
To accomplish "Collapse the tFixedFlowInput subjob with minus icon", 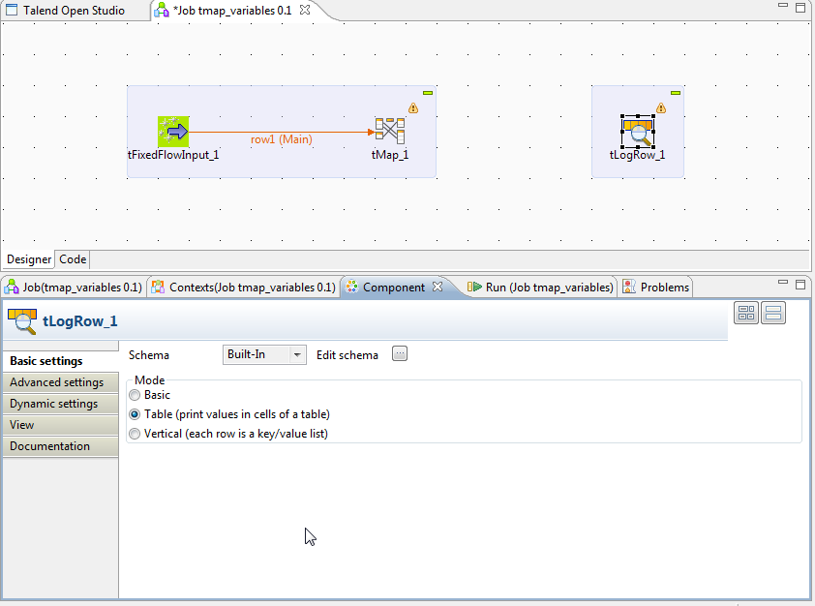I will [428, 93].
